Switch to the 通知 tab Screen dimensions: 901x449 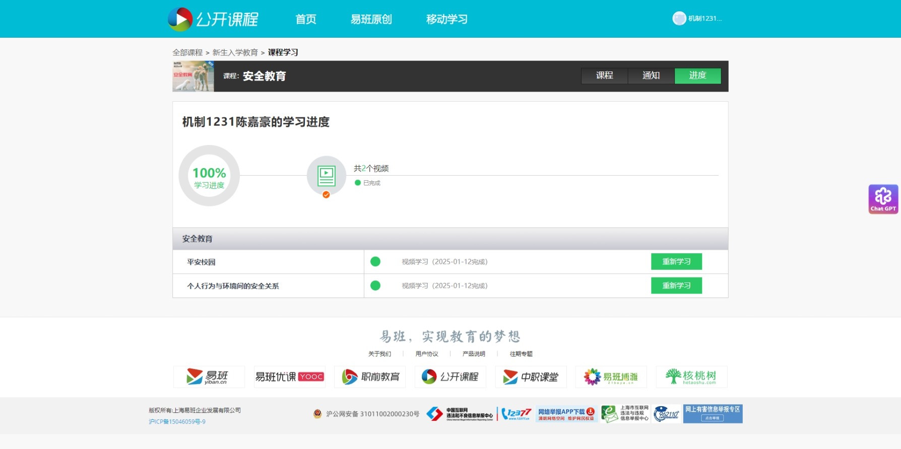pyautogui.click(x=651, y=76)
